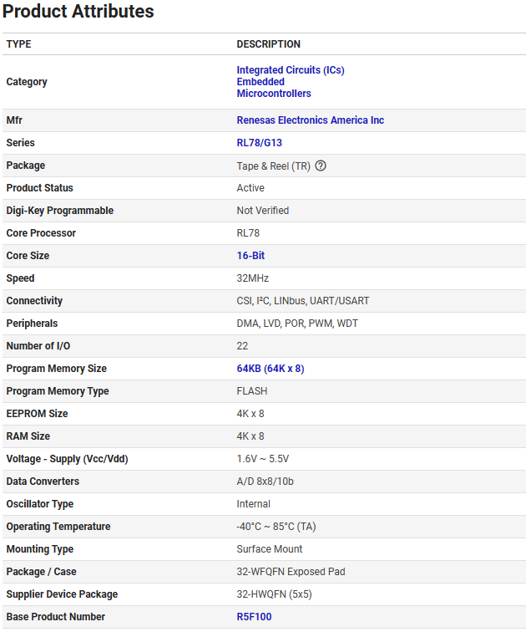The width and height of the screenshot is (526, 632).
Task: Click the DMA, LVD, POR, PWM, WDT value
Action: pos(296,324)
